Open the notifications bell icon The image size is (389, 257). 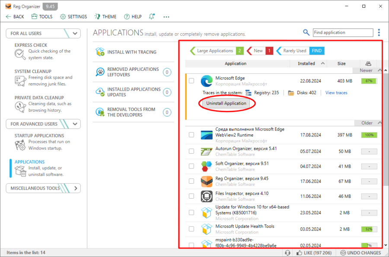coord(152,16)
